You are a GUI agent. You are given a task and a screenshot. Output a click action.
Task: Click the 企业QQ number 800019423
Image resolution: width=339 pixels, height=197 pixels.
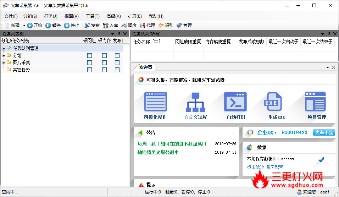coord(294,132)
